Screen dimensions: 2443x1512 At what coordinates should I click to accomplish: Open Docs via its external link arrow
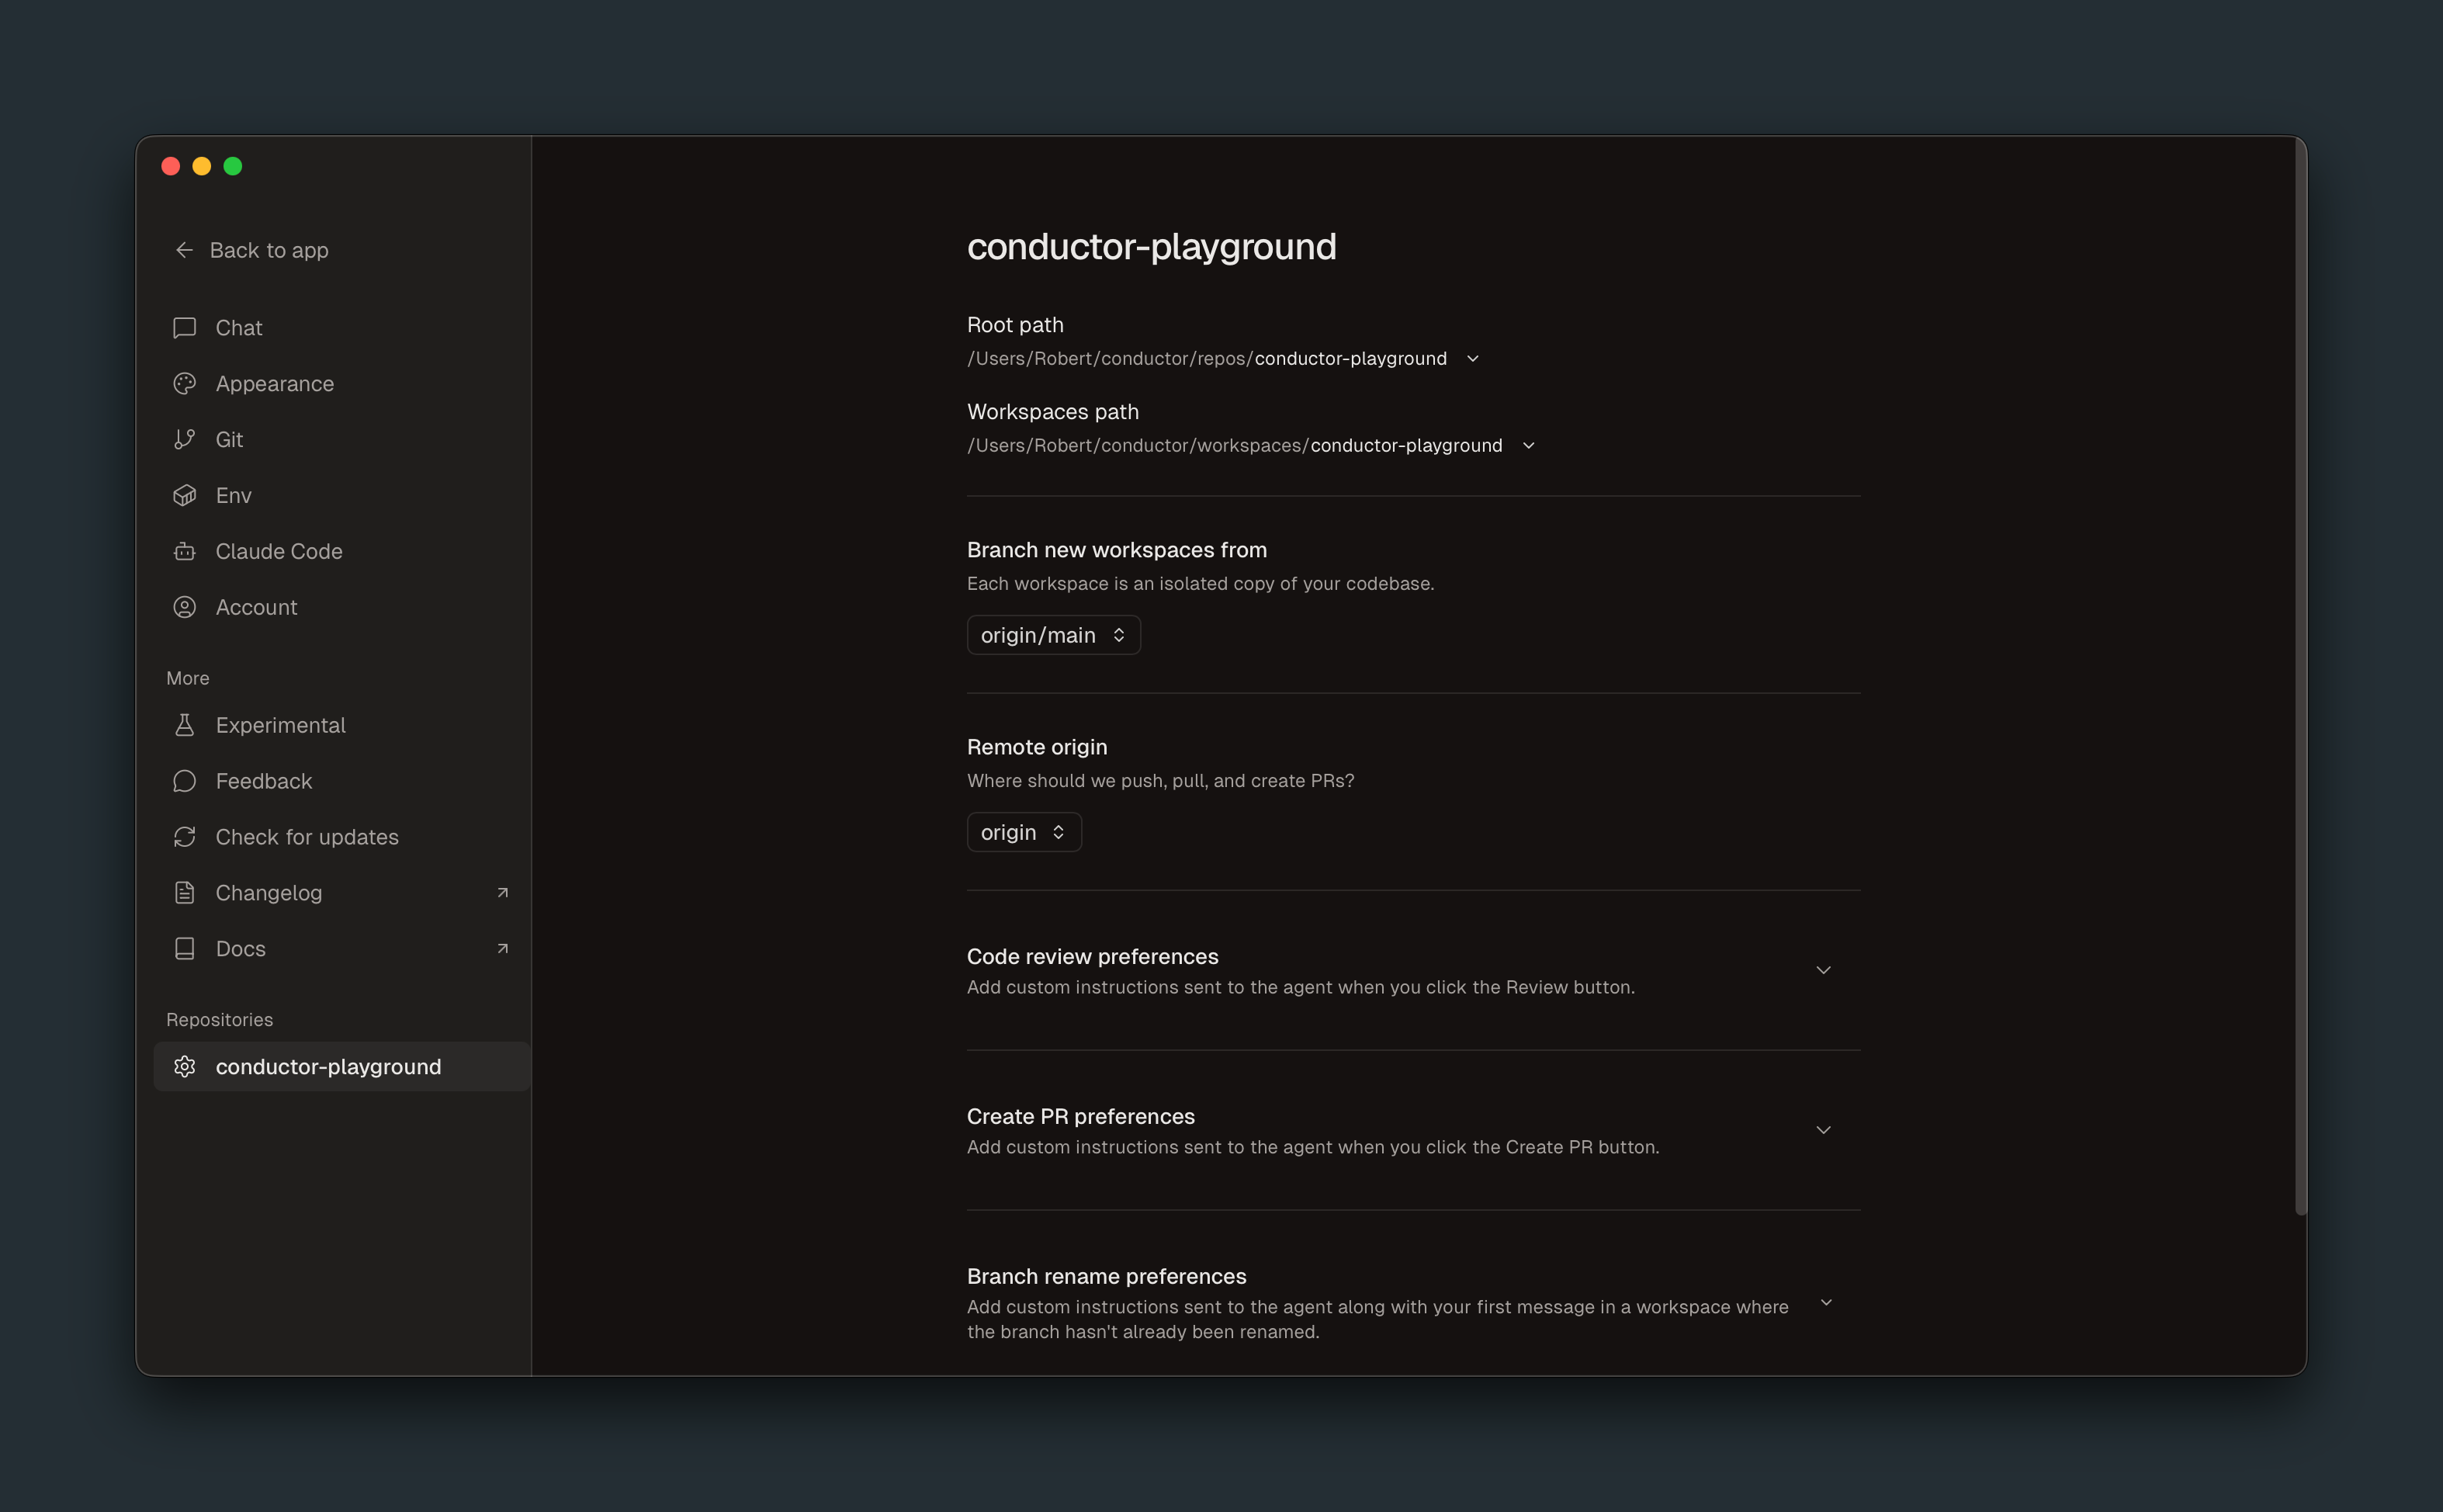pyautogui.click(x=502, y=948)
